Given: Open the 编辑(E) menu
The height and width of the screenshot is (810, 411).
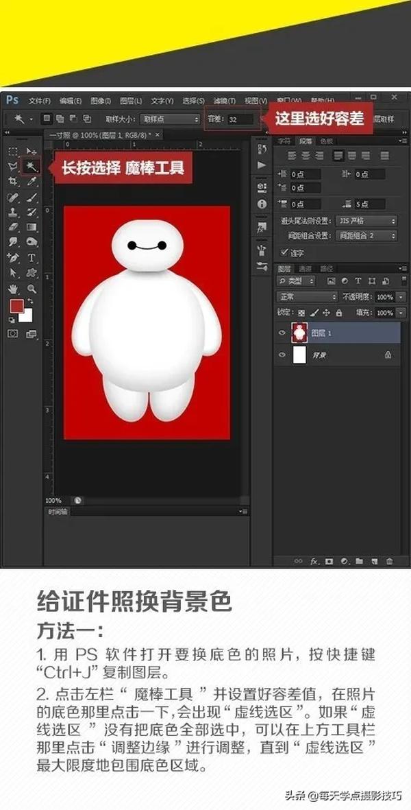Looking at the screenshot, I should (70, 100).
